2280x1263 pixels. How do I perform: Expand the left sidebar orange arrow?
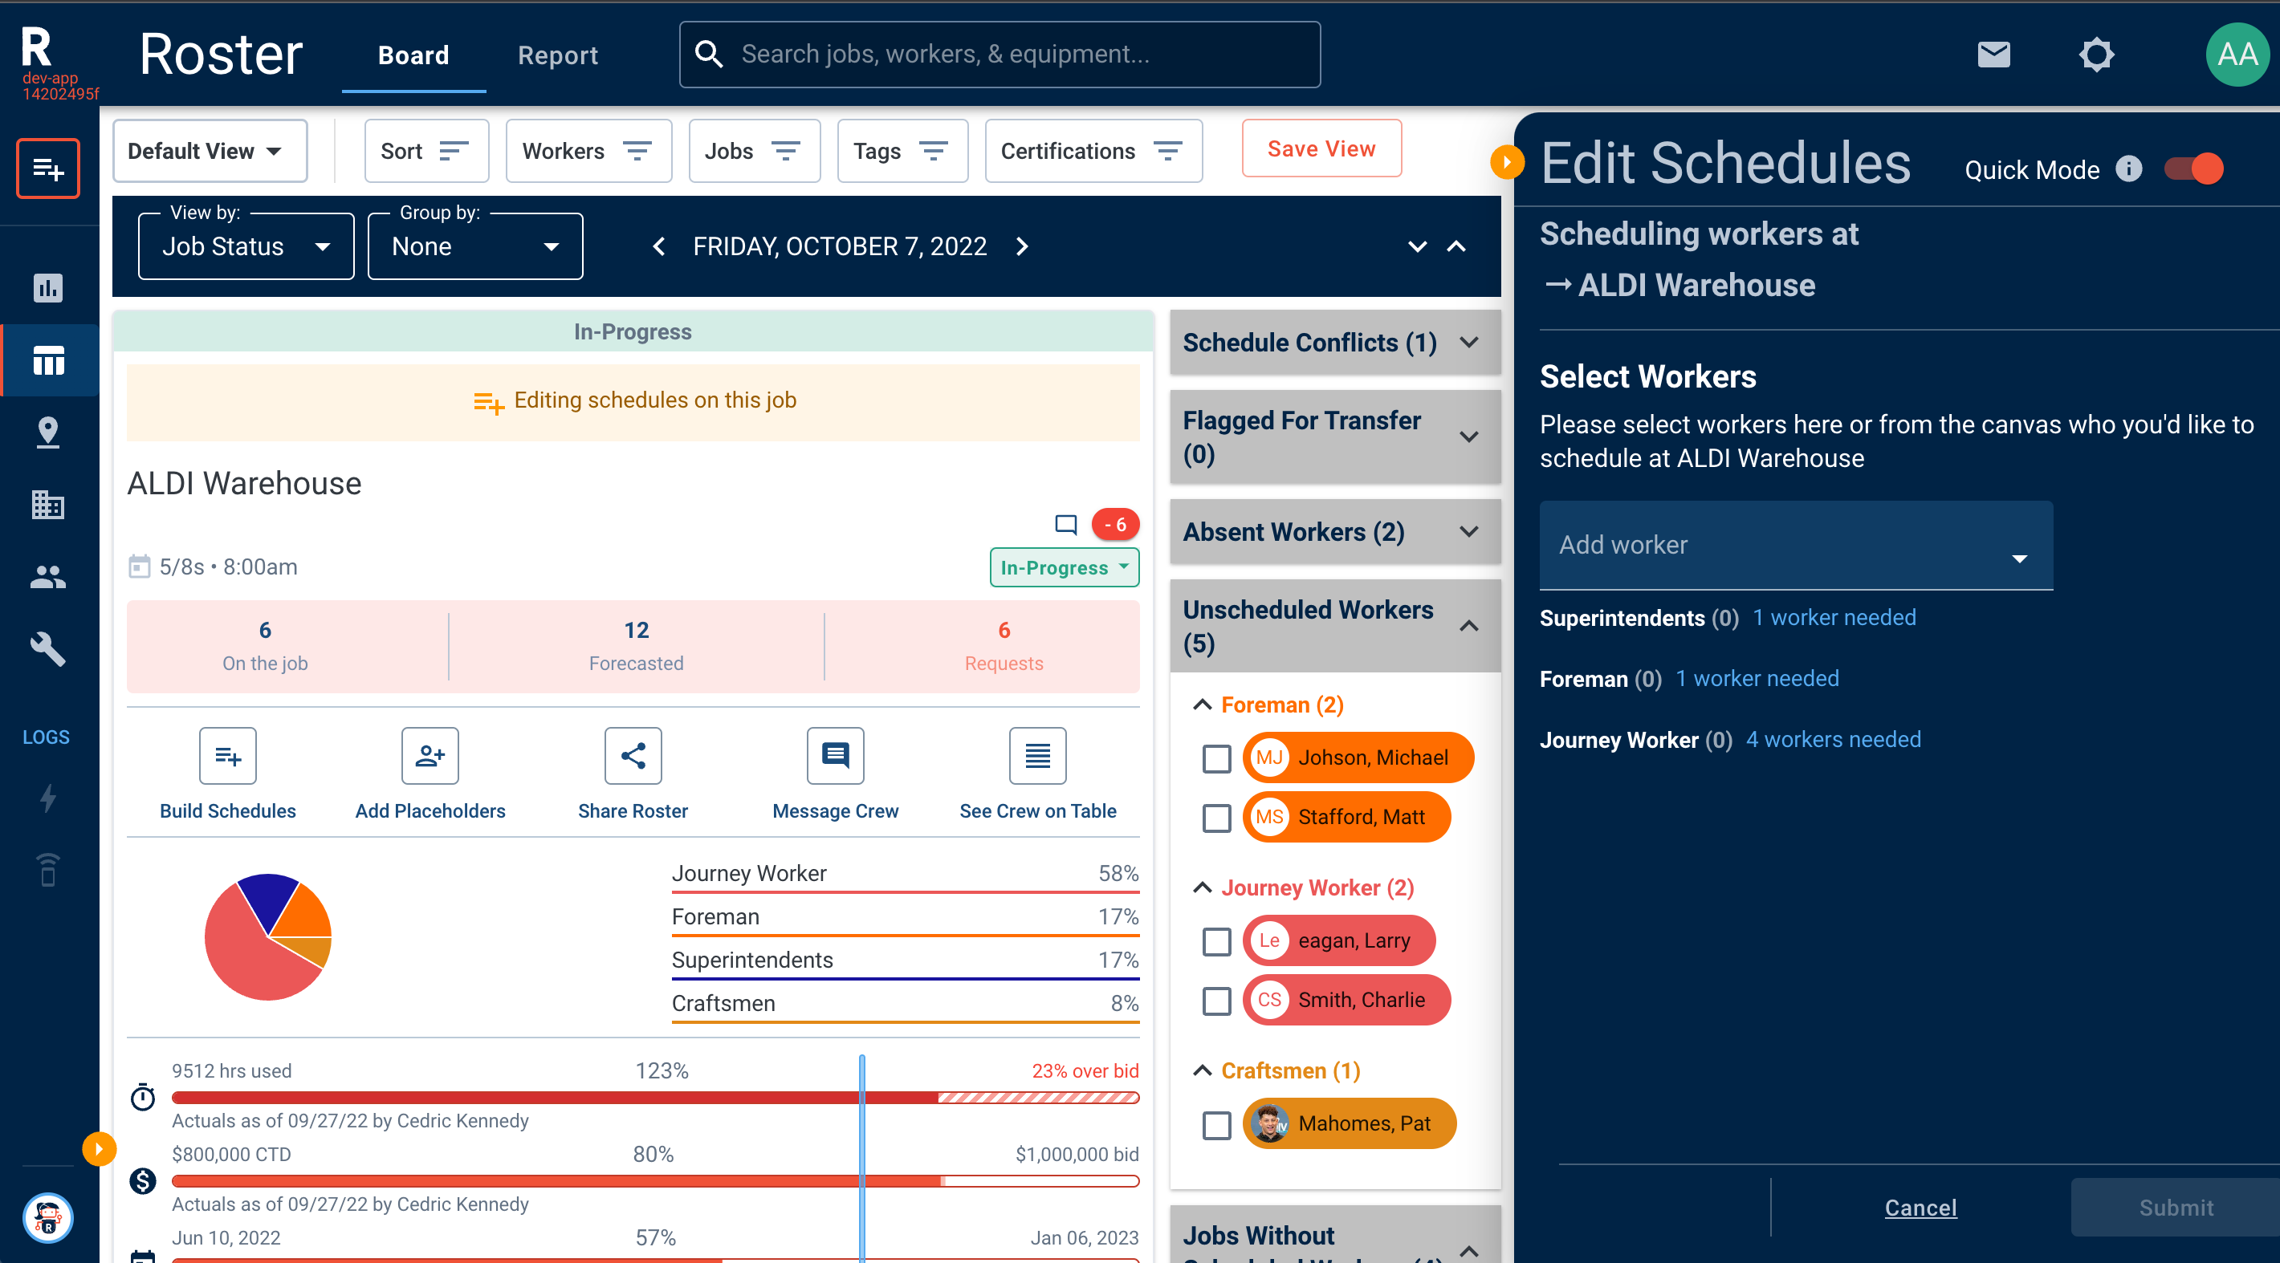point(99,1149)
